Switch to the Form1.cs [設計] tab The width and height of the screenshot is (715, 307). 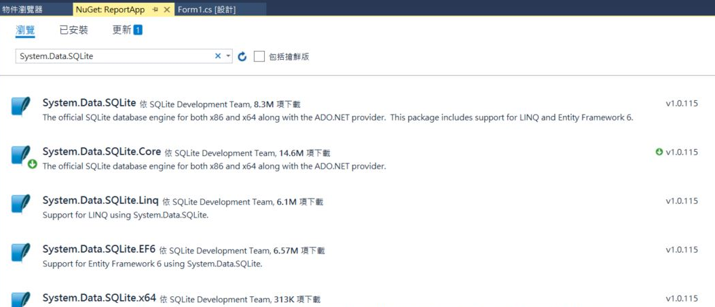206,9
